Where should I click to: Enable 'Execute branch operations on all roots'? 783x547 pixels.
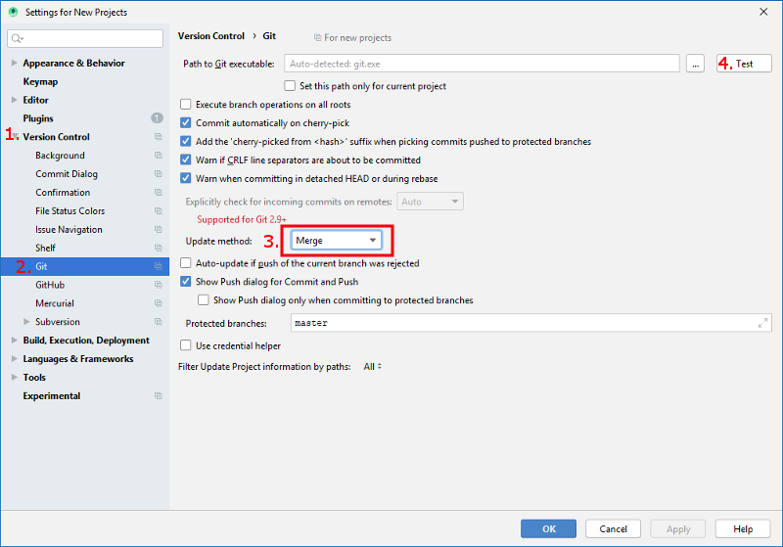(x=185, y=105)
